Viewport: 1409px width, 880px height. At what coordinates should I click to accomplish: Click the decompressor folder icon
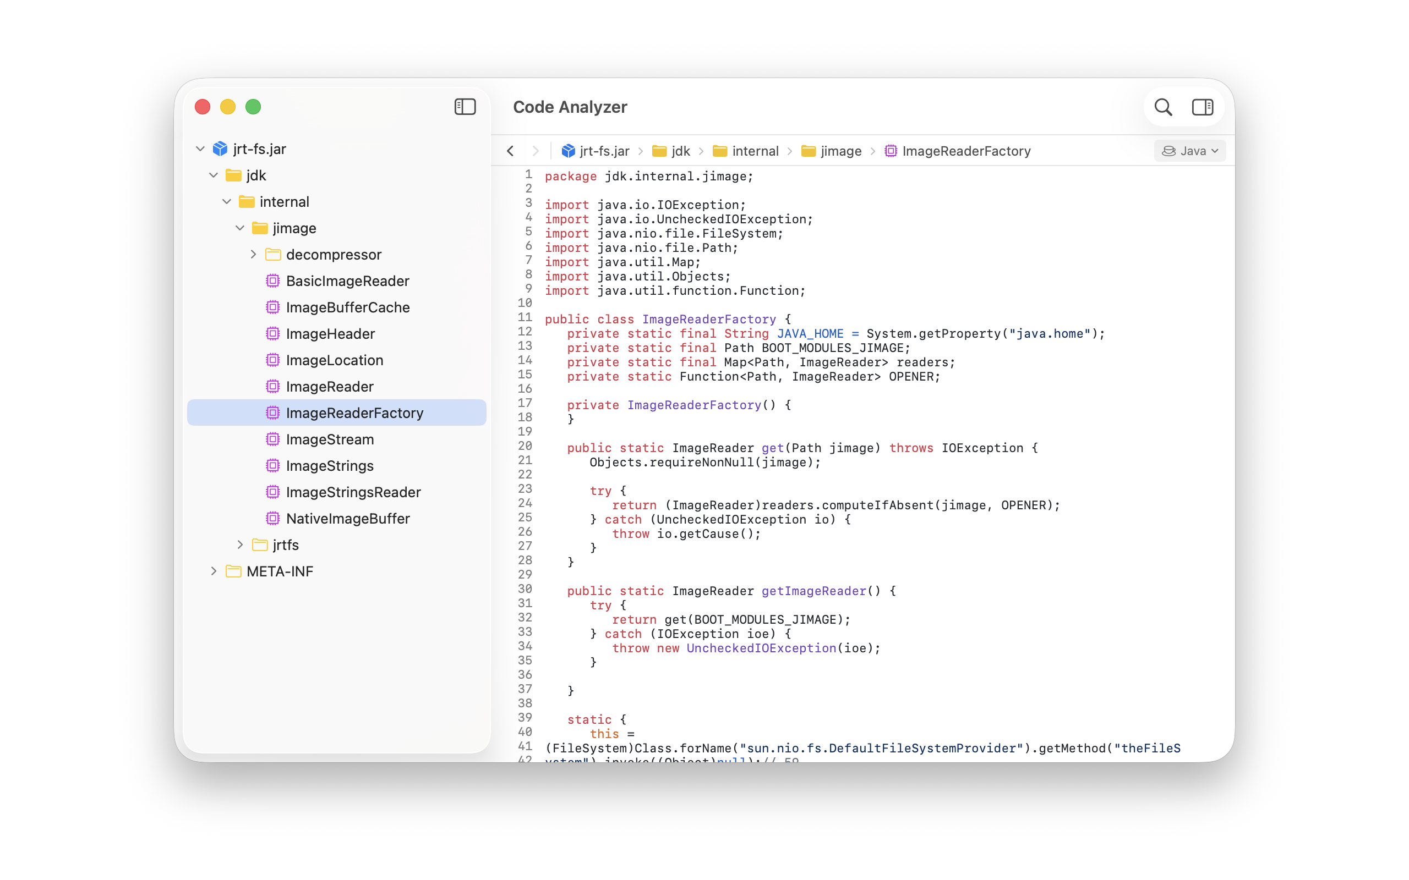[x=273, y=254]
